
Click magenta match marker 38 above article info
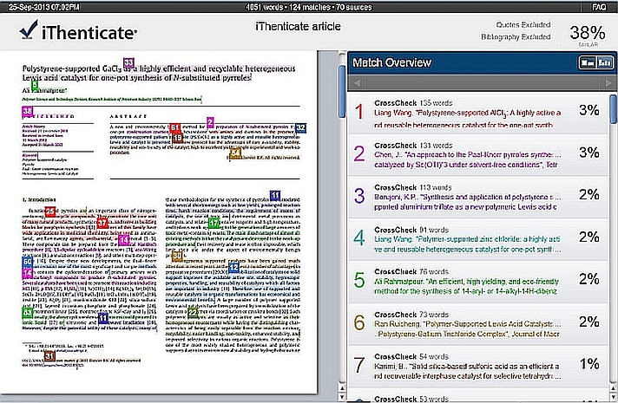tap(27, 112)
